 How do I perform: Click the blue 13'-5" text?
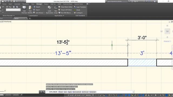click(x=63, y=53)
